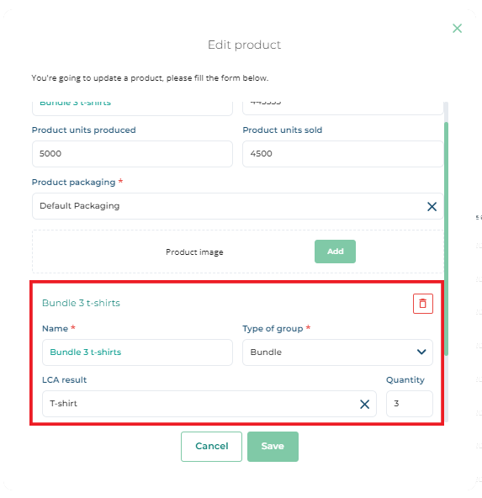Clear the Default Packaging selection

[x=432, y=206]
